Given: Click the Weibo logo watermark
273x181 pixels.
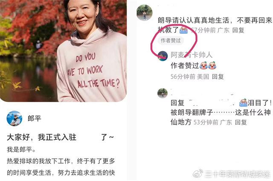Looking at the screenshot, I should pyautogui.click(x=198, y=173).
